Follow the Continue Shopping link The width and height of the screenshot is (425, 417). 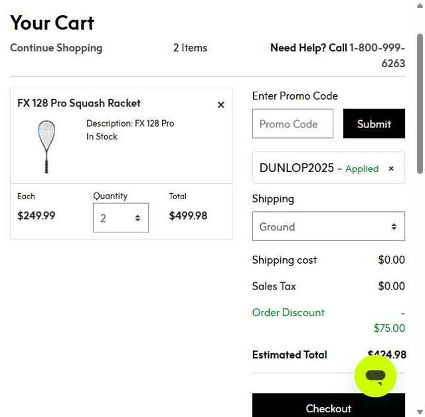point(56,48)
